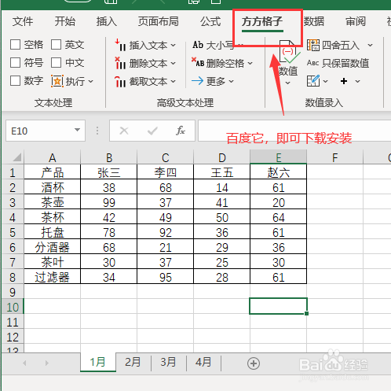
Task: Enable the 中文 checkbox
Action: click(x=56, y=62)
